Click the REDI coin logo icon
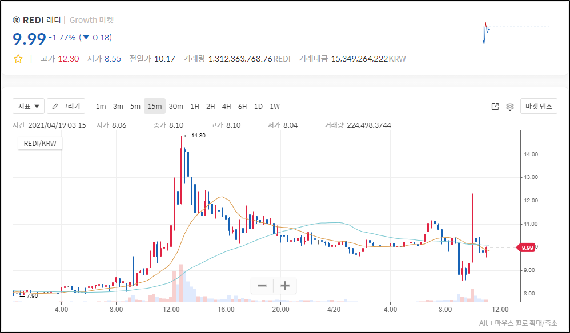 pyautogui.click(x=16, y=20)
